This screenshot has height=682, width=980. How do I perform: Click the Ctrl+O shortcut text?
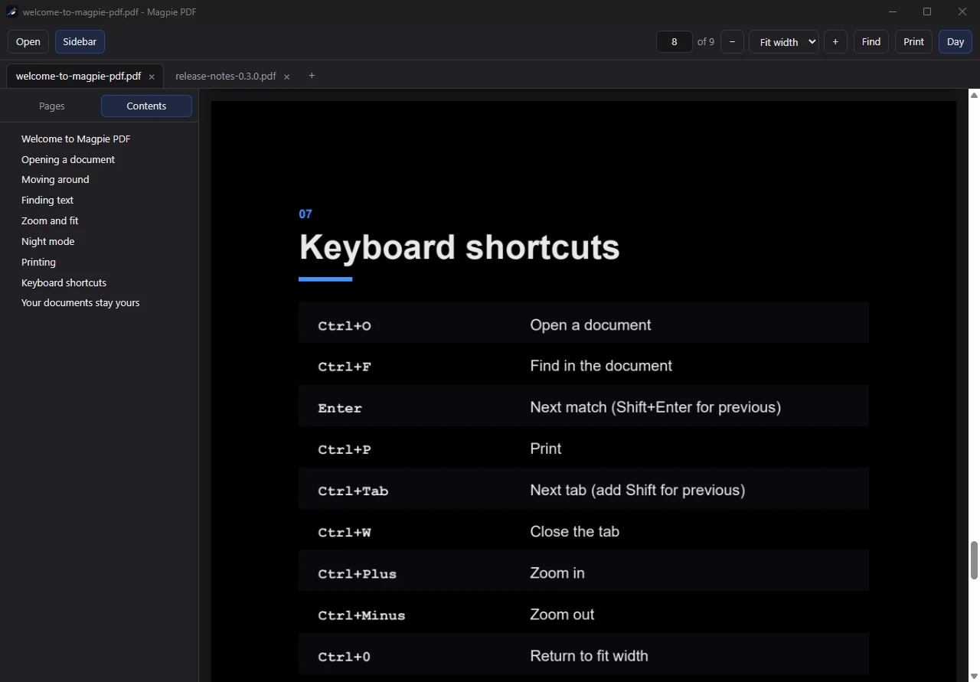pos(345,326)
